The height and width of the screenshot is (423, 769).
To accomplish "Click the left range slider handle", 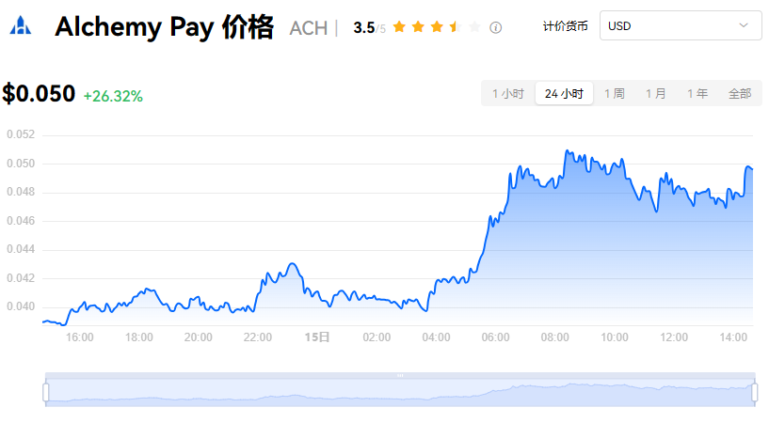I will pos(46,392).
